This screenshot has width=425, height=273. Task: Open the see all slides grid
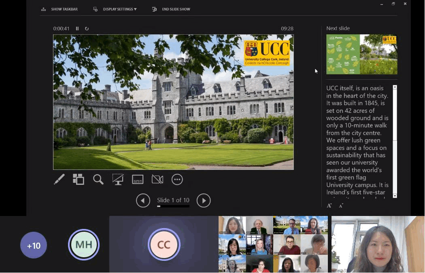[79, 179]
